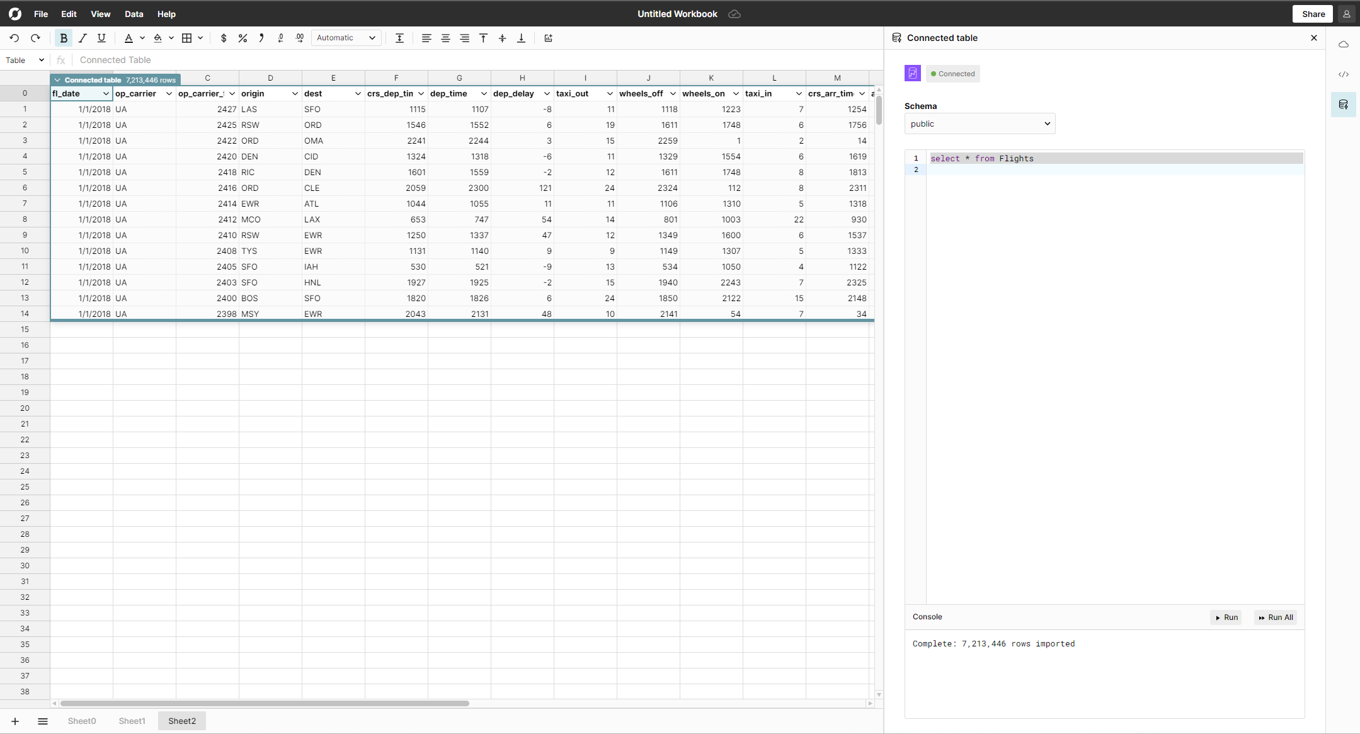1360x734 pixels.
Task: Toggle underline formatting
Action: click(x=101, y=38)
